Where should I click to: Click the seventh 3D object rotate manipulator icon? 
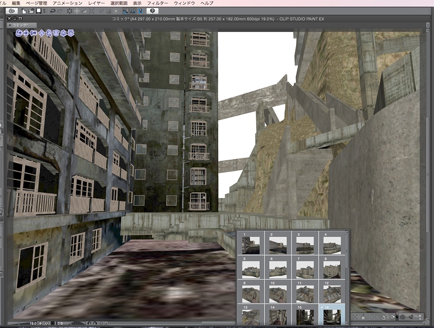pos(63,33)
